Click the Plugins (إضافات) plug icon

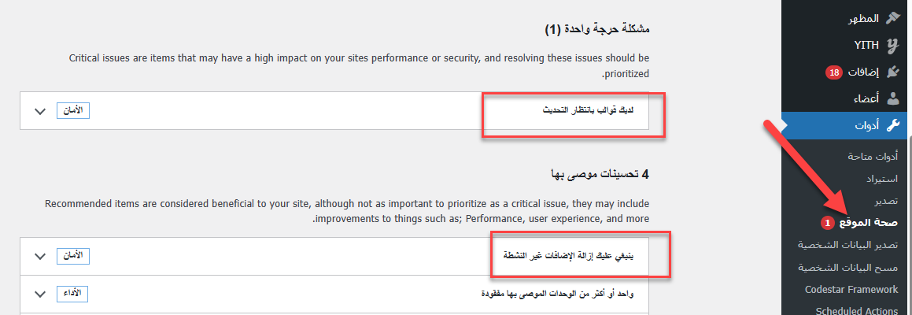(892, 72)
